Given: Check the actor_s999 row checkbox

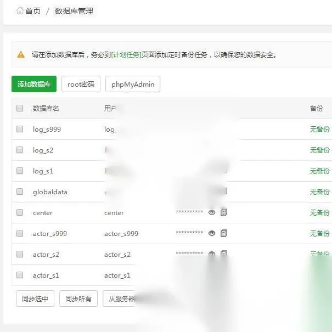Looking at the screenshot, I should (20, 233).
